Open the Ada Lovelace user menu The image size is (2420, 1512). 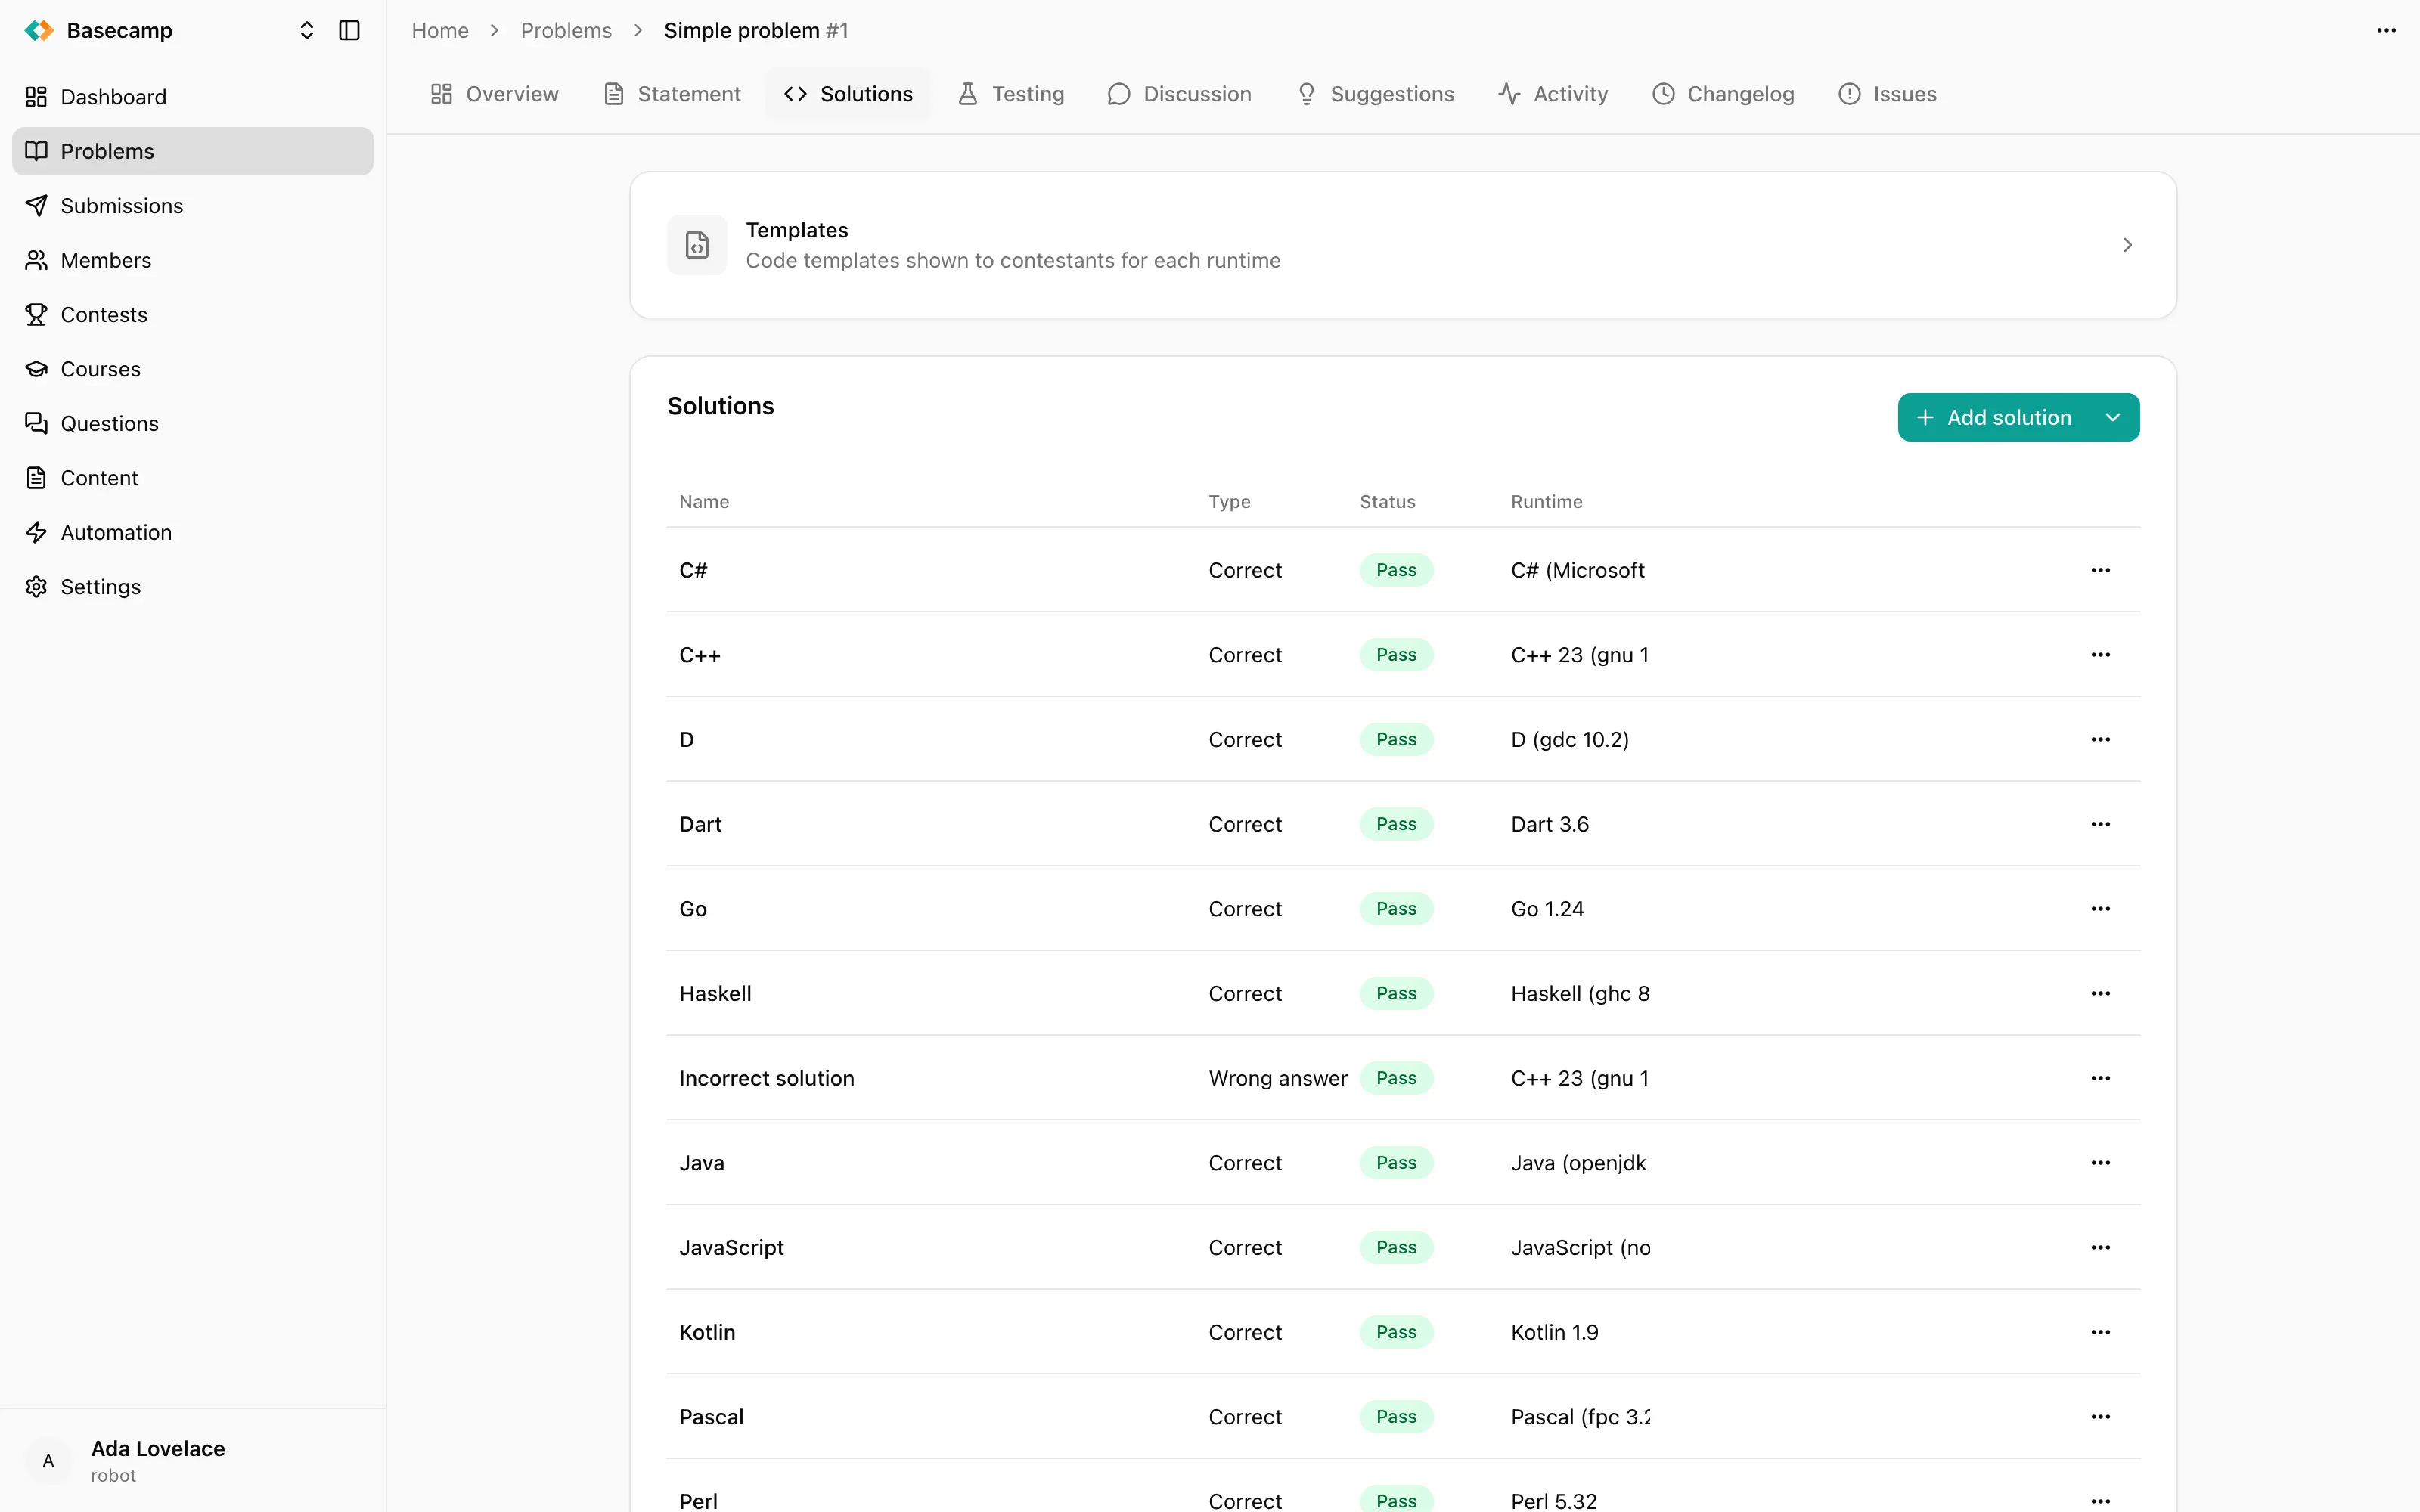[193, 1461]
